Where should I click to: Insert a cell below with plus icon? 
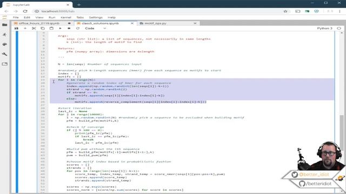click(x=25, y=29)
